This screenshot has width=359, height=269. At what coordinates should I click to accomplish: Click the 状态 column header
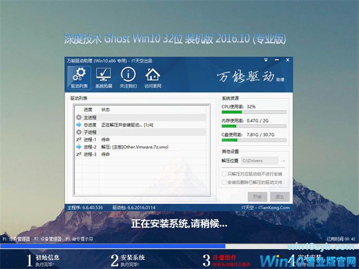(105, 110)
